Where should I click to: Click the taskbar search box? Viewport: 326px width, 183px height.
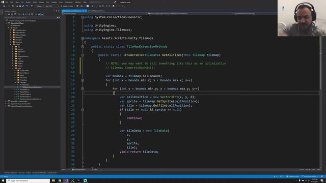[x=29, y=181]
